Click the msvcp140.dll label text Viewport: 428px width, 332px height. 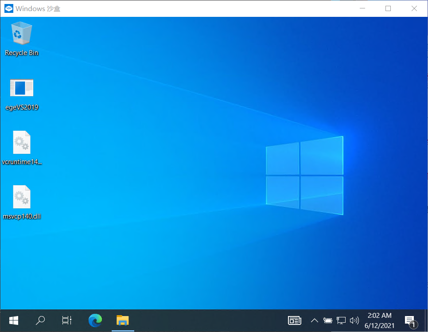click(22, 216)
